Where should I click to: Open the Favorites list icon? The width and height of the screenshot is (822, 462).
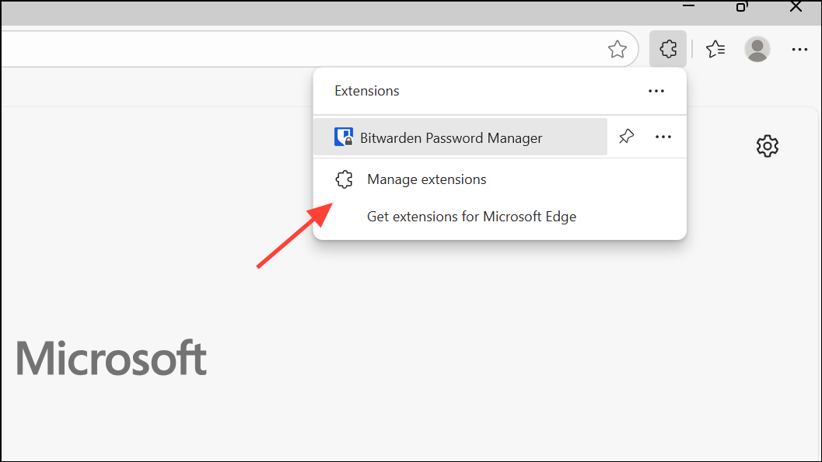[715, 49]
